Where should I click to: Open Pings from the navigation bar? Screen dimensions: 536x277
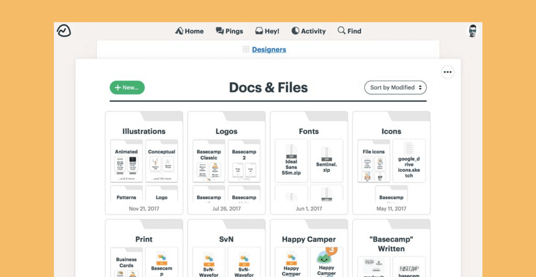click(229, 31)
